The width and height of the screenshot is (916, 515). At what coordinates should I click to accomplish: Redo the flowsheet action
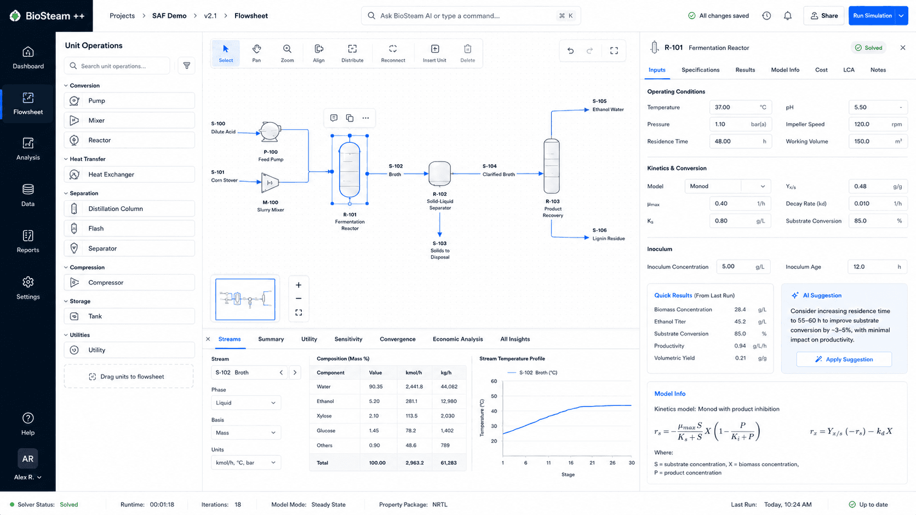[589, 50]
